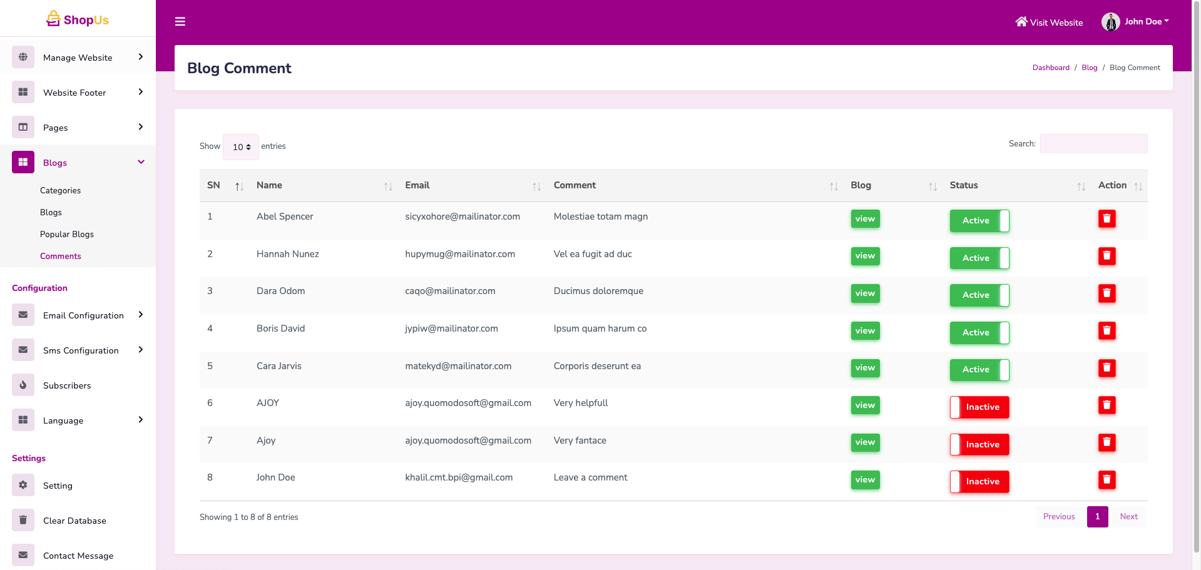1201x570 pixels.
Task: Click the hamburger menu icon in header
Action: point(180,22)
